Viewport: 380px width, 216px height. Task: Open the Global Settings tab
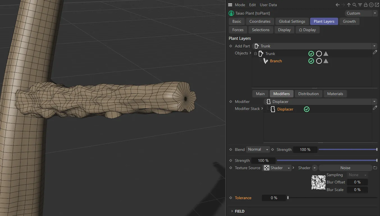point(292,21)
